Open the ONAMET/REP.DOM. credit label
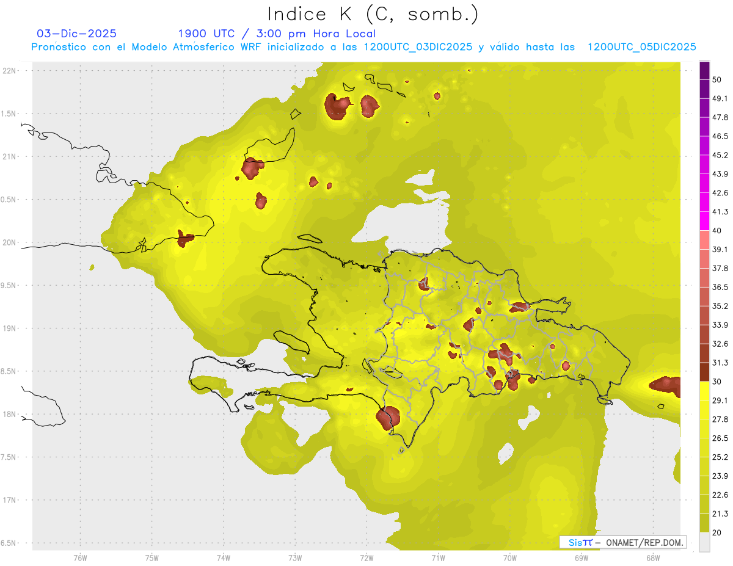 644,542
